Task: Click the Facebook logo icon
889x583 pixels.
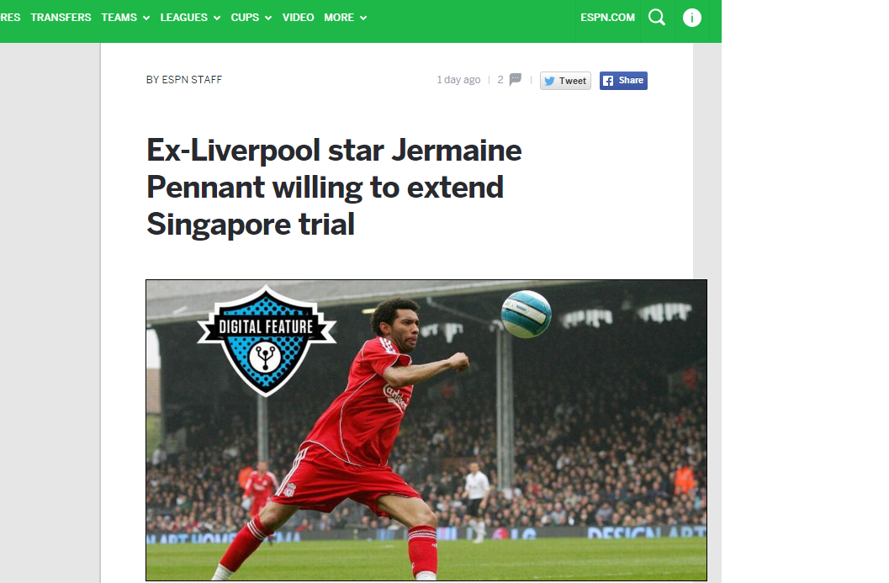Action: click(x=608, y=81)
